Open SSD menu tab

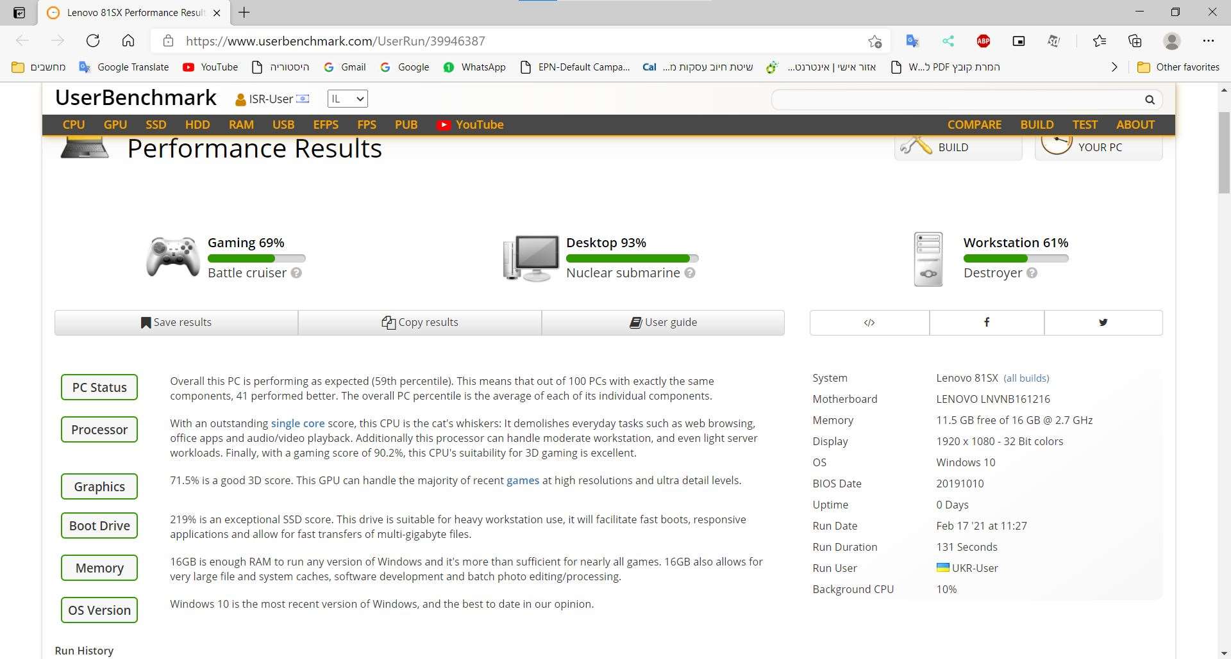[x=156, y=125]
